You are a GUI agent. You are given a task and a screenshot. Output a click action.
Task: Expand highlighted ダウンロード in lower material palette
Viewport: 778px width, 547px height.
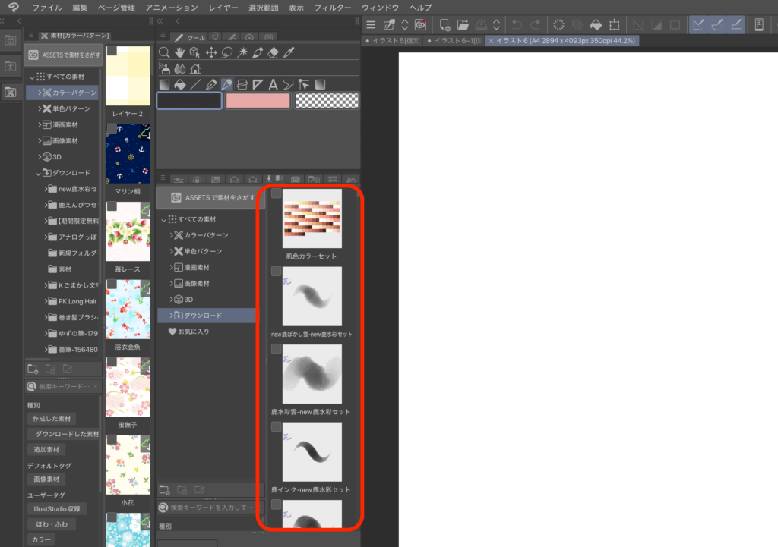coord(171,315)
